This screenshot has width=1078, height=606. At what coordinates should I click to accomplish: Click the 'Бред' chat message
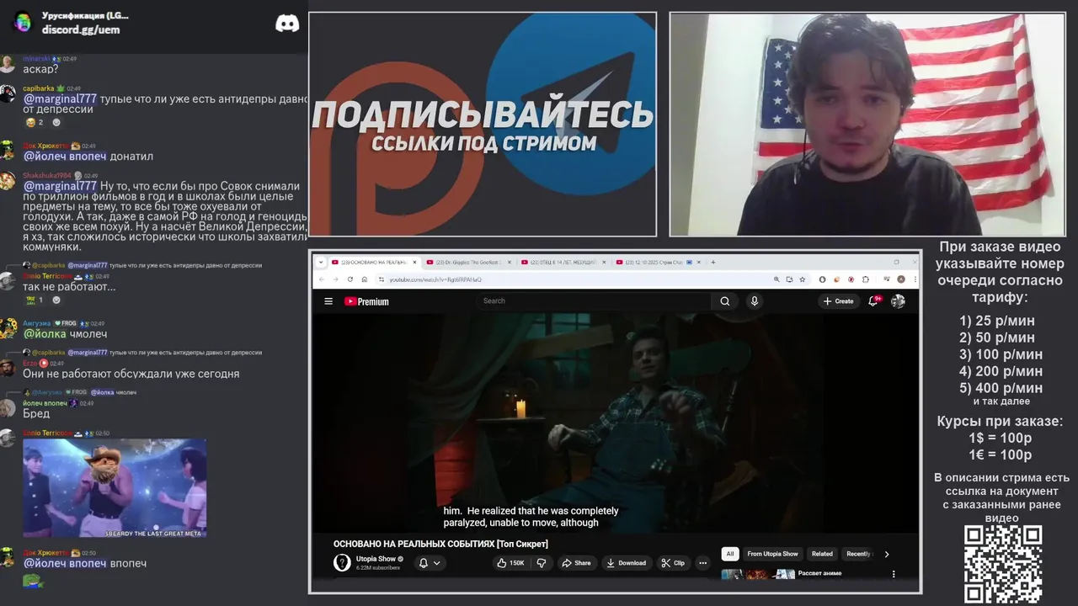click(x=36, y=413)
